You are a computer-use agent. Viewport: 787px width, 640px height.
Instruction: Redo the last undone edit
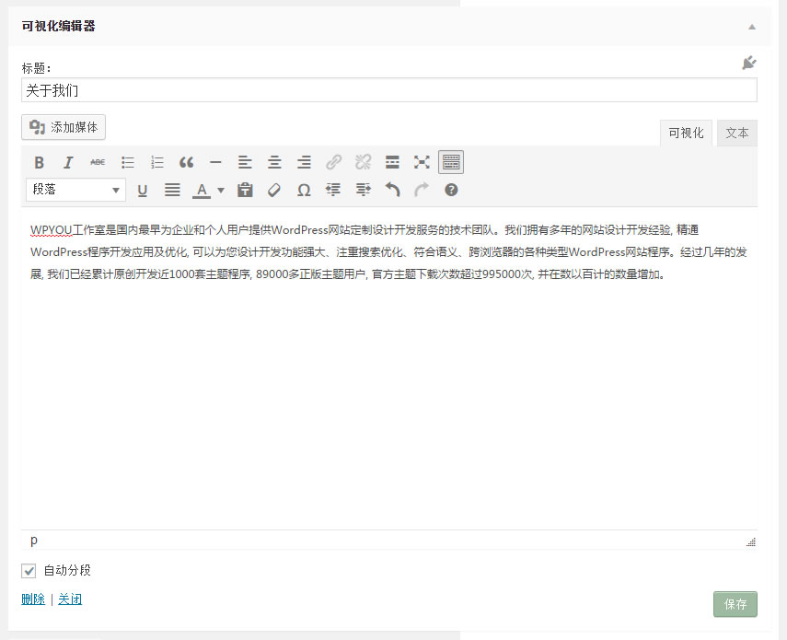click(x=422, y=190)
